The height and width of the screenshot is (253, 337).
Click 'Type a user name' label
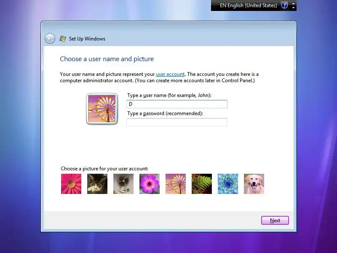point(169,95)
